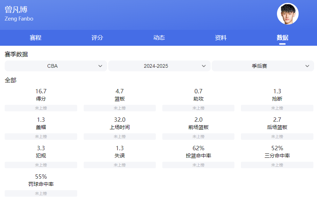
Task: Click the 上场时间 stat label
Action: (120, 127)
